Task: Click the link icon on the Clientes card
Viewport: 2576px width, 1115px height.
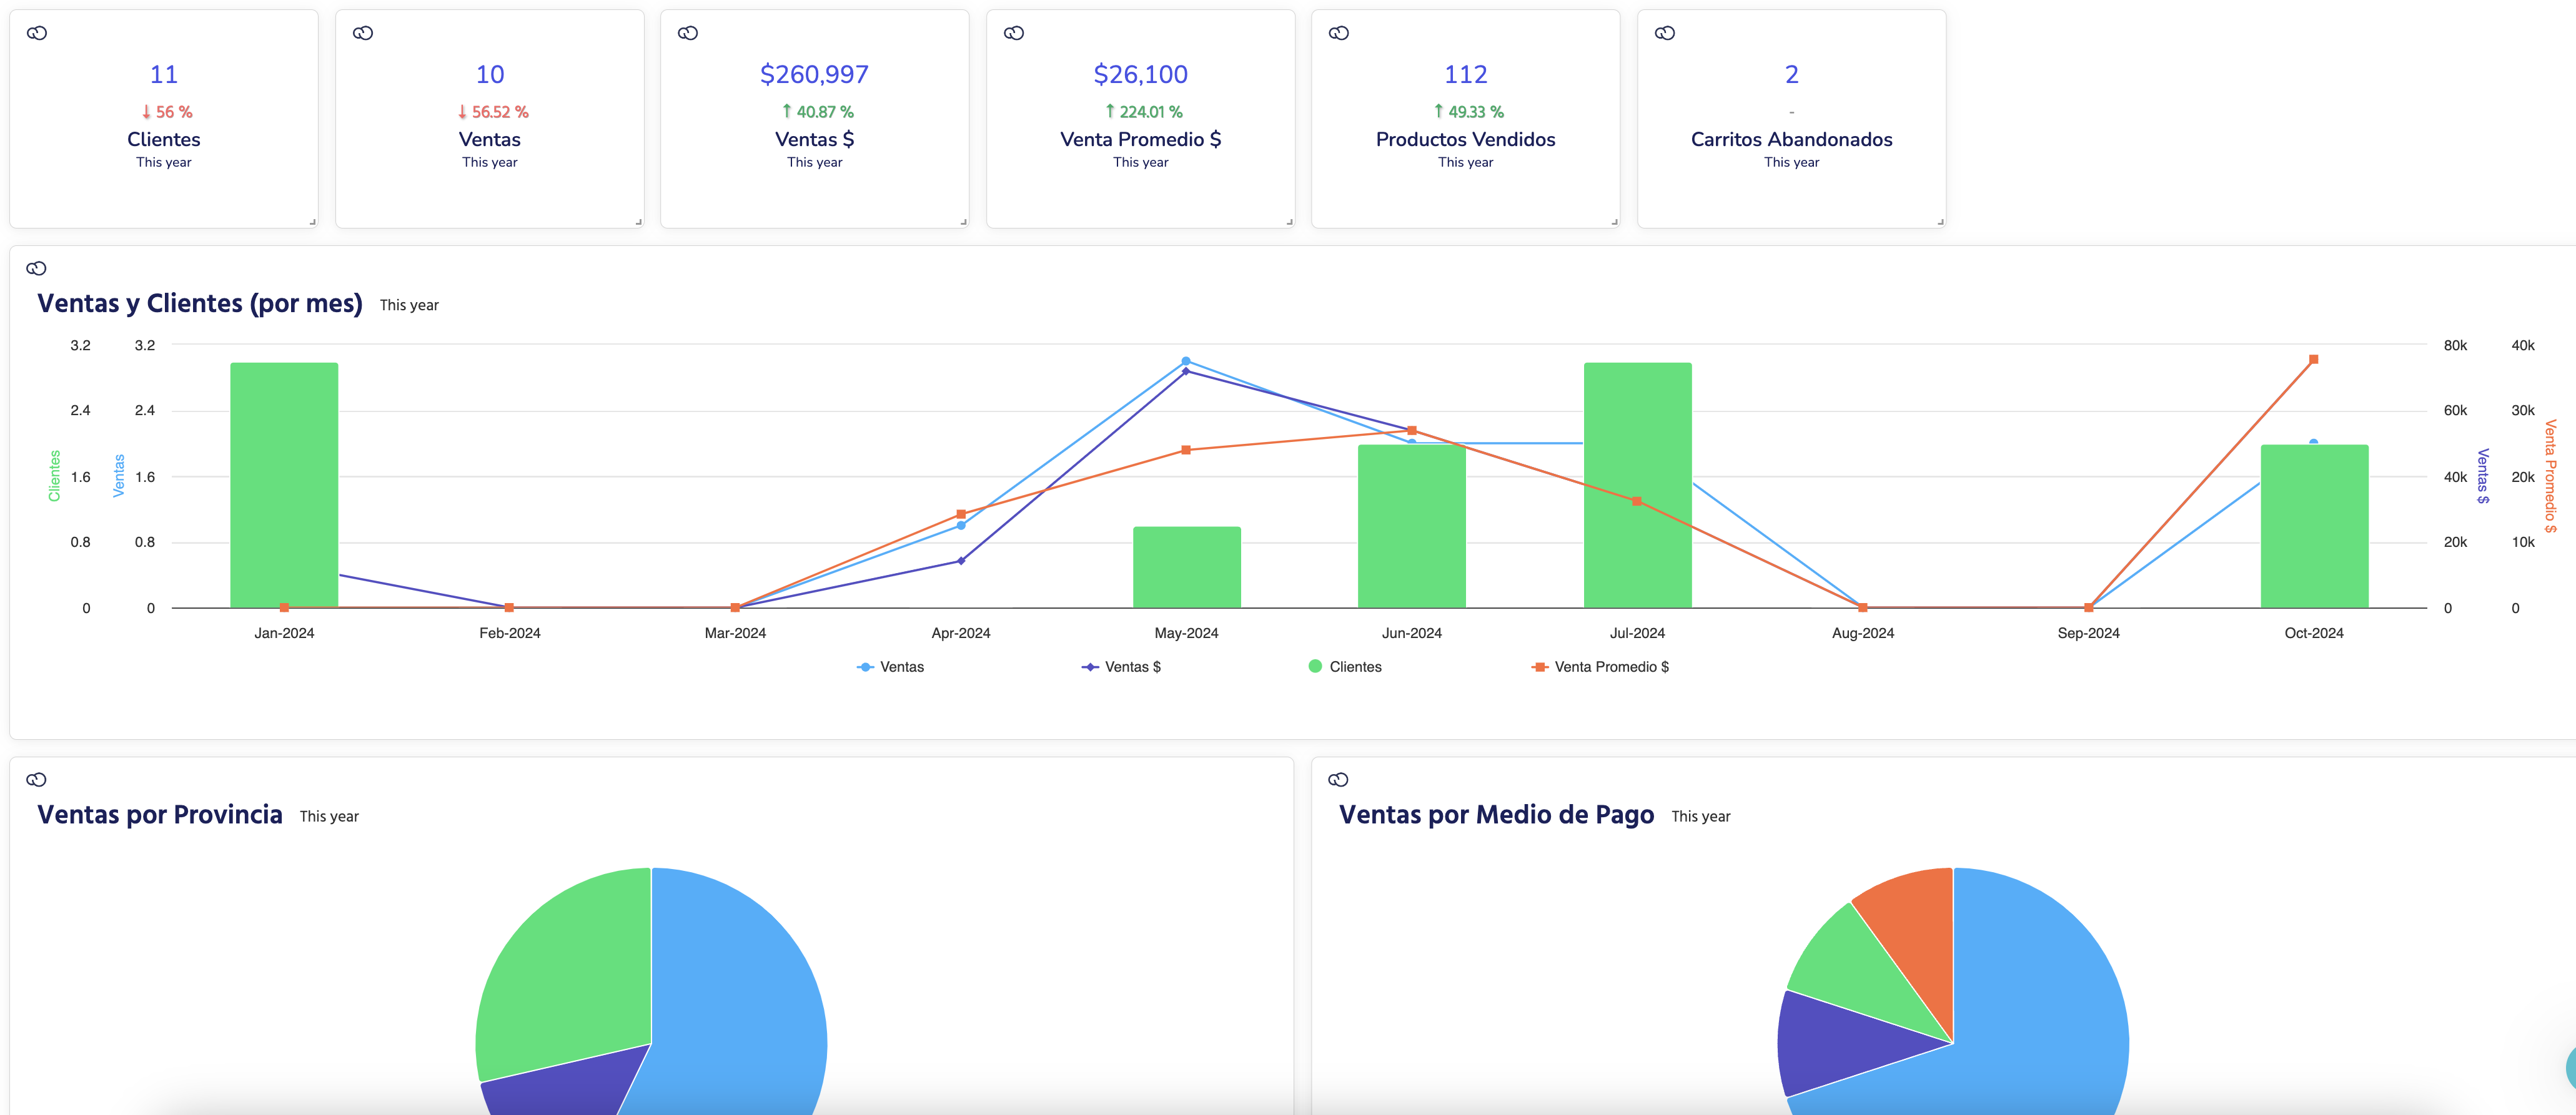Action: click(37, 33)
